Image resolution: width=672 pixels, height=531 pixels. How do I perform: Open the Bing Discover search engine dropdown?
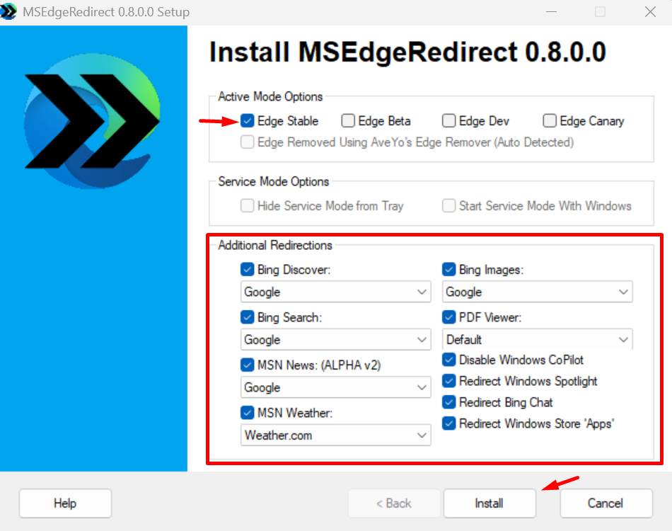(x=335, y=292)
